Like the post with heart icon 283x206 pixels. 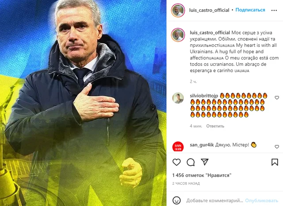coord(176,162)
